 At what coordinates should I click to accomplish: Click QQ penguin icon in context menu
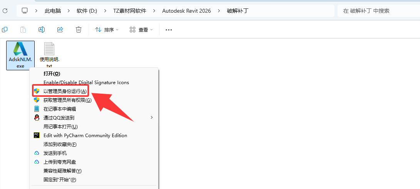click(37, 118)
